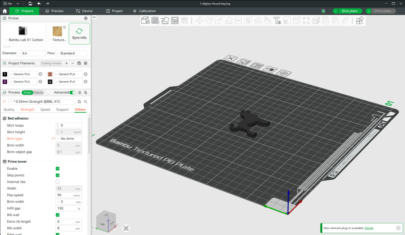The width and height of the screenshot is (405, 235).
Task: Select the Scale tool in the toolbar
Action: (x=218, y=21)
